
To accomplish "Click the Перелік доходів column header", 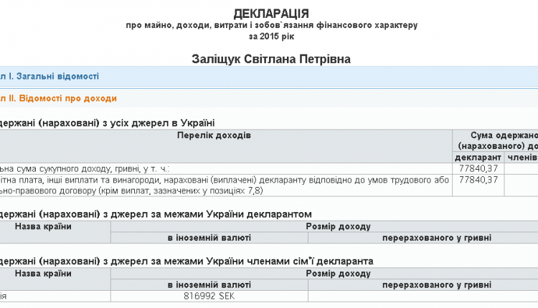I will (214, 135).
